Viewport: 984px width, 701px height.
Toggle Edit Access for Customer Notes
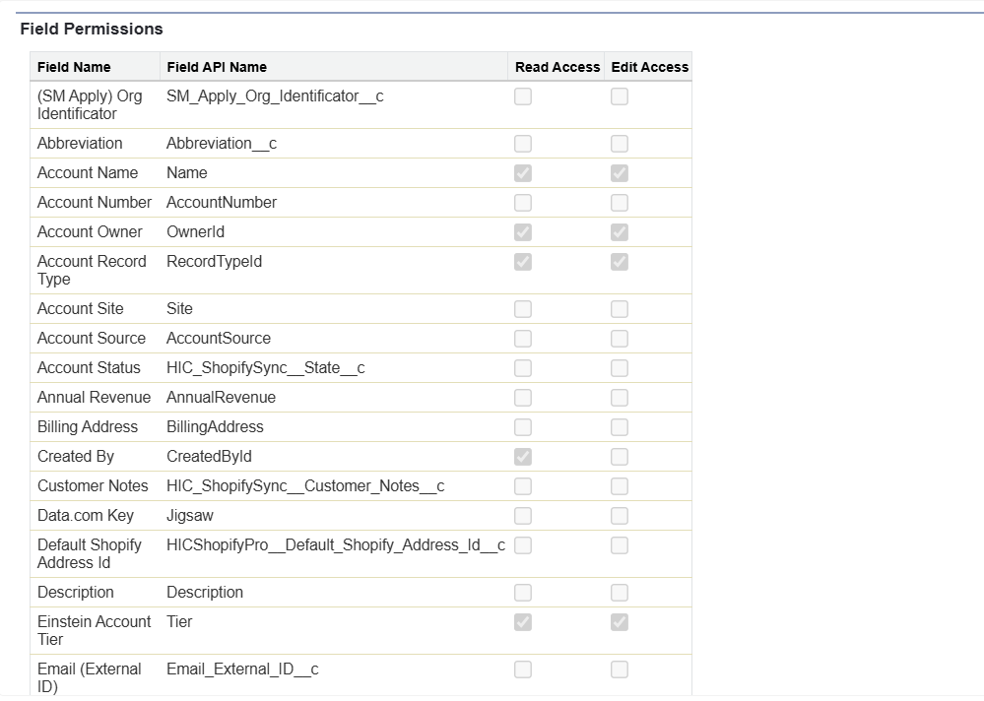pos(620,486)
